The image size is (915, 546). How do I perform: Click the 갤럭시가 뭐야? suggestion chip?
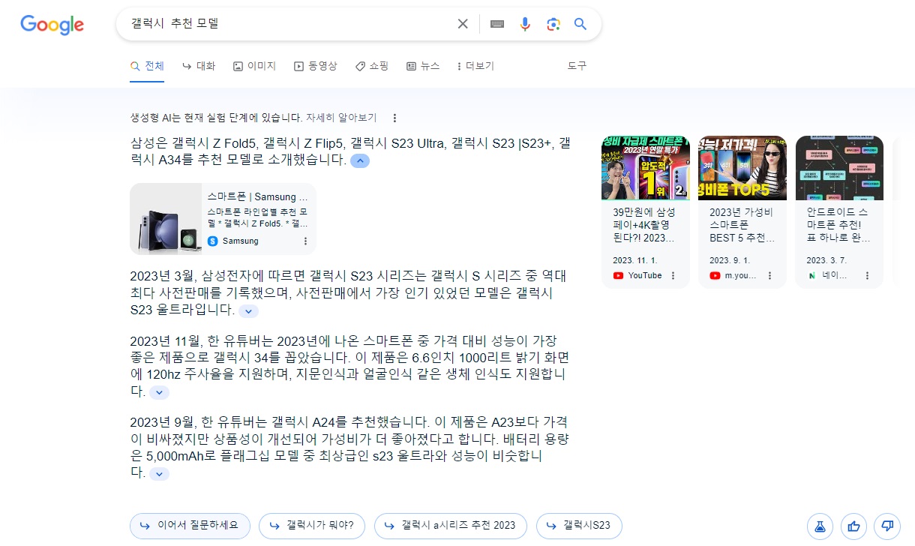(x=312, y=526)
